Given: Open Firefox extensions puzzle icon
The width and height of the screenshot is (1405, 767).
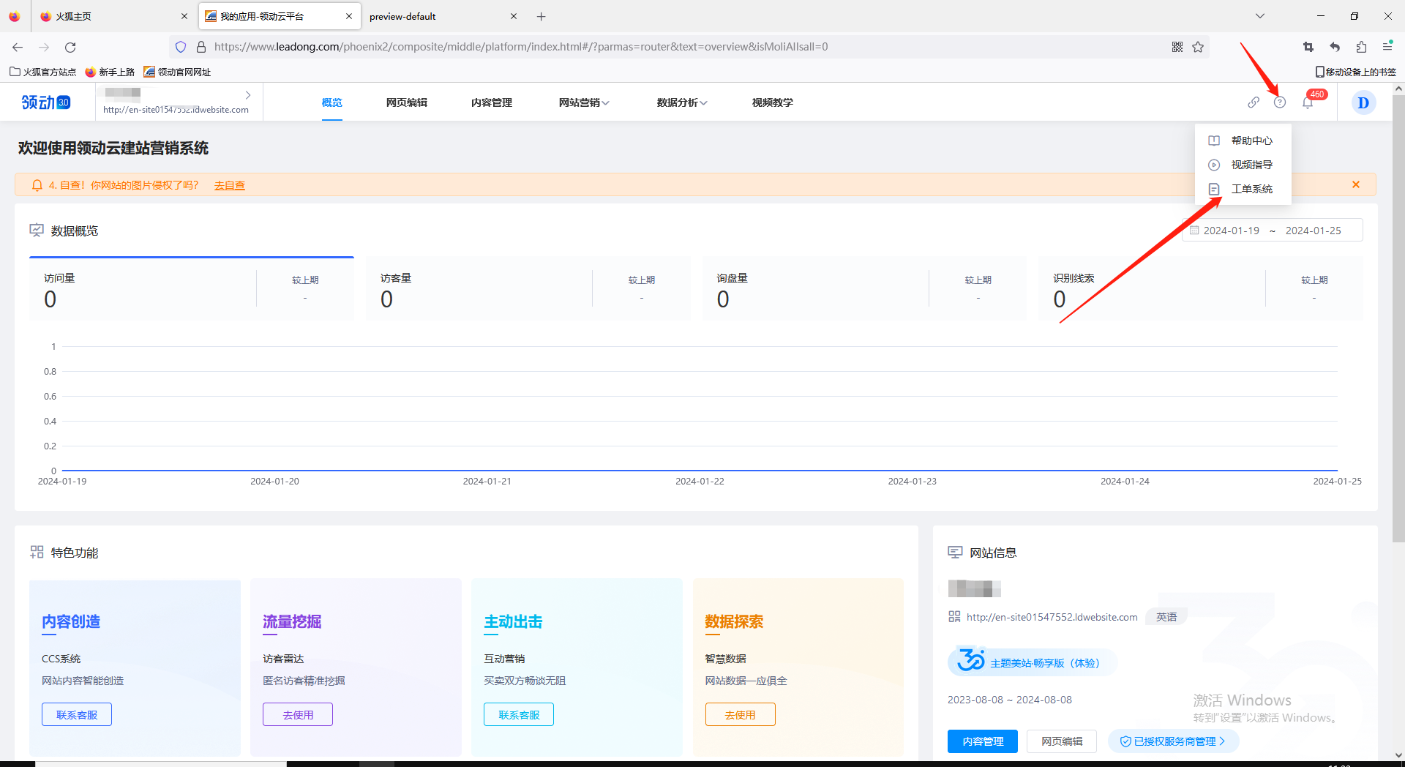Looking at the screenshot, I should click(1361, 47).
